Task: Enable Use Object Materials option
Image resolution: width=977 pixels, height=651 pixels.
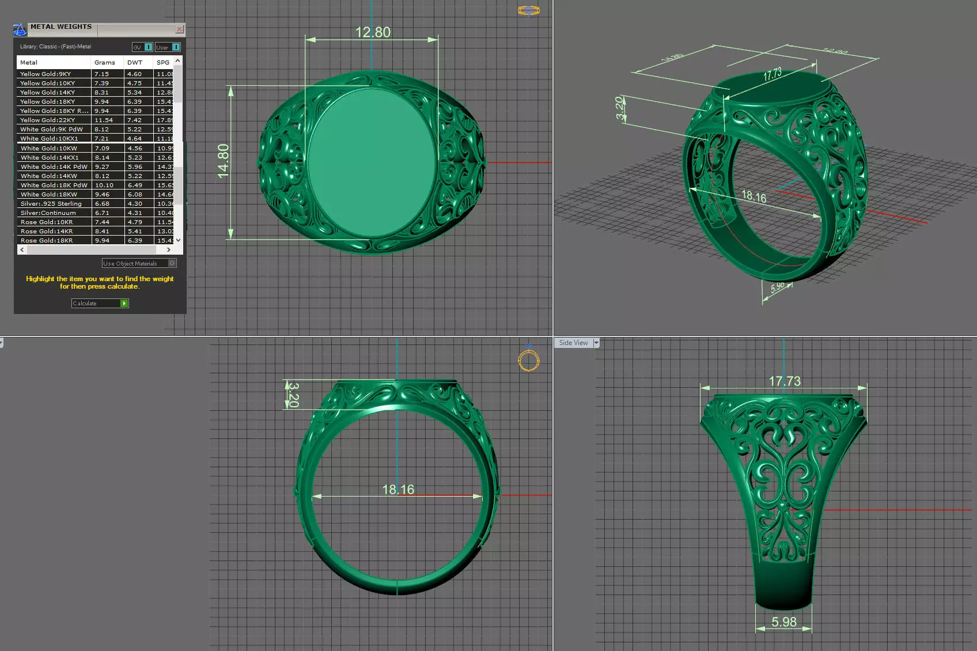Action: [x=172, y=263]
